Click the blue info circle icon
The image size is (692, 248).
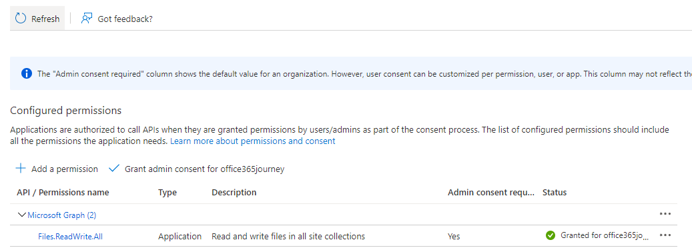(27, 74)
